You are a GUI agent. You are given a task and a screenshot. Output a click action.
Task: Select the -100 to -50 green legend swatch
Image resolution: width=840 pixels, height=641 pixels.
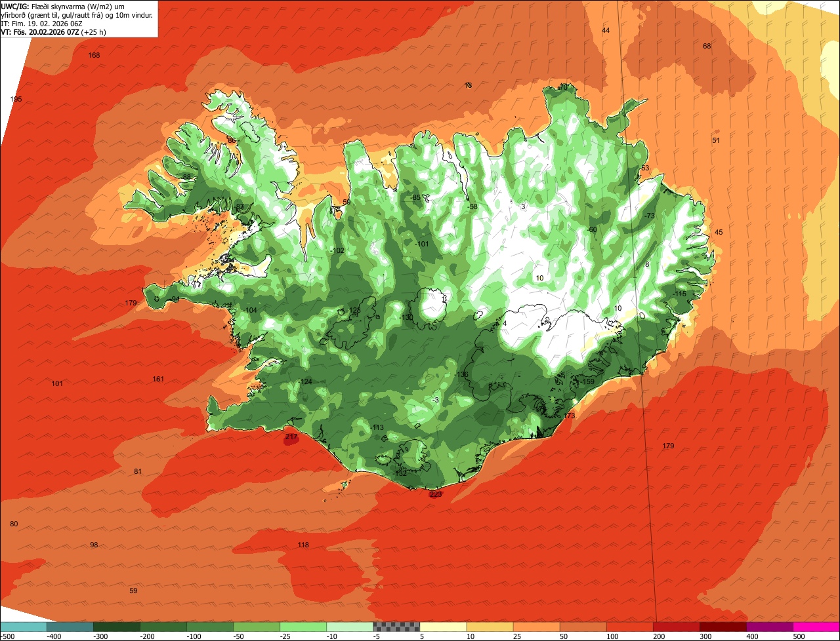(210, 627)
